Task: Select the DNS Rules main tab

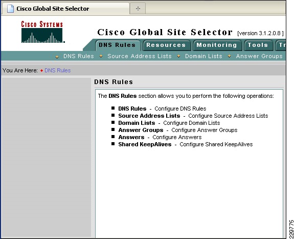Action: pos(117,45)
